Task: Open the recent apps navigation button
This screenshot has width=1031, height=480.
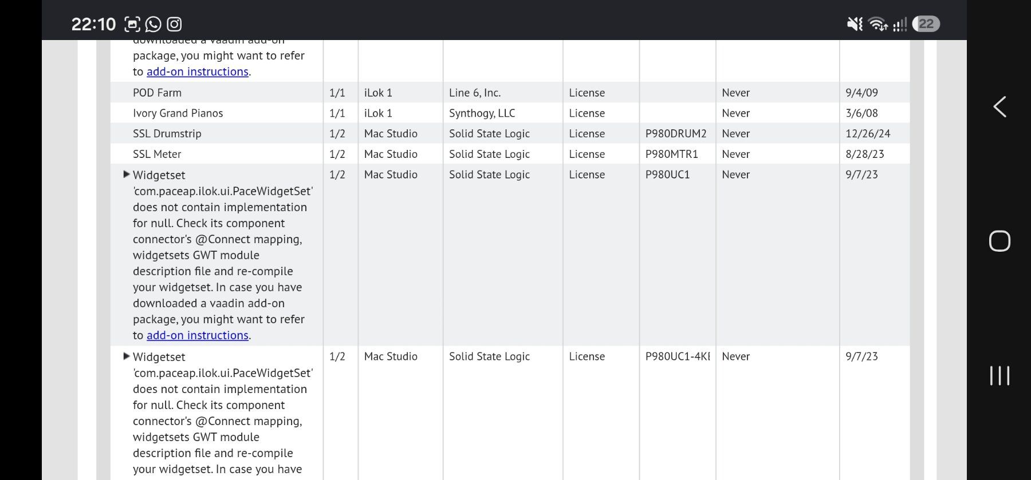Action: click(999, 376)
